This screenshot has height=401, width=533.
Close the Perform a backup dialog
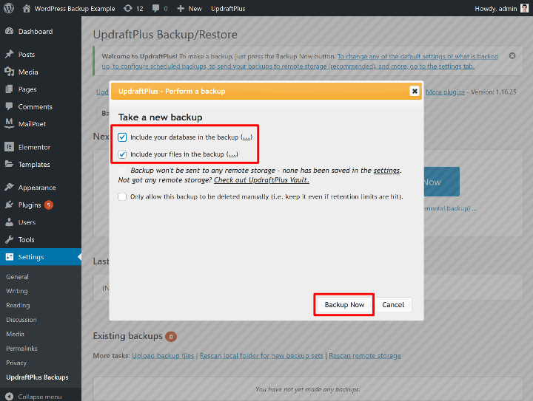[415, 91]
